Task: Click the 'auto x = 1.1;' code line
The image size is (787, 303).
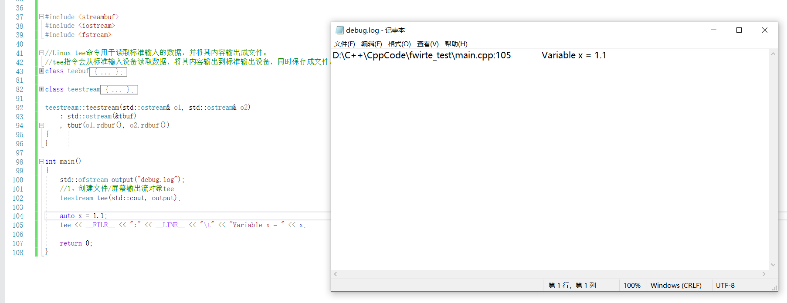Action: pos(83,216)
